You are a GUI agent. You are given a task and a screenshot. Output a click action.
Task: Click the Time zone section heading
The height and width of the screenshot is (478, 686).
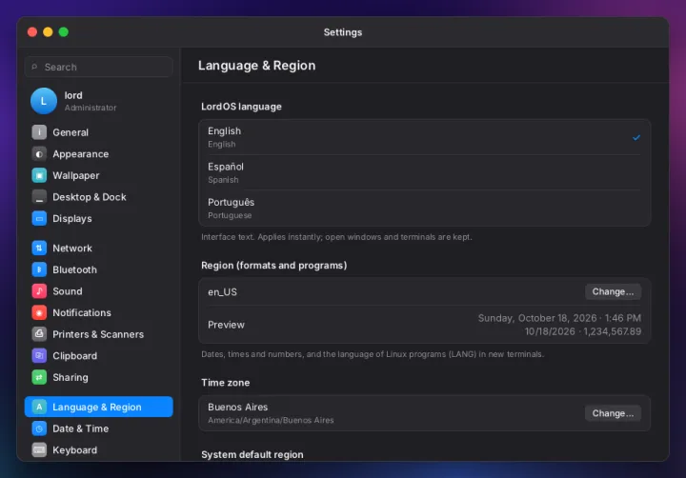tap(225, 383)
